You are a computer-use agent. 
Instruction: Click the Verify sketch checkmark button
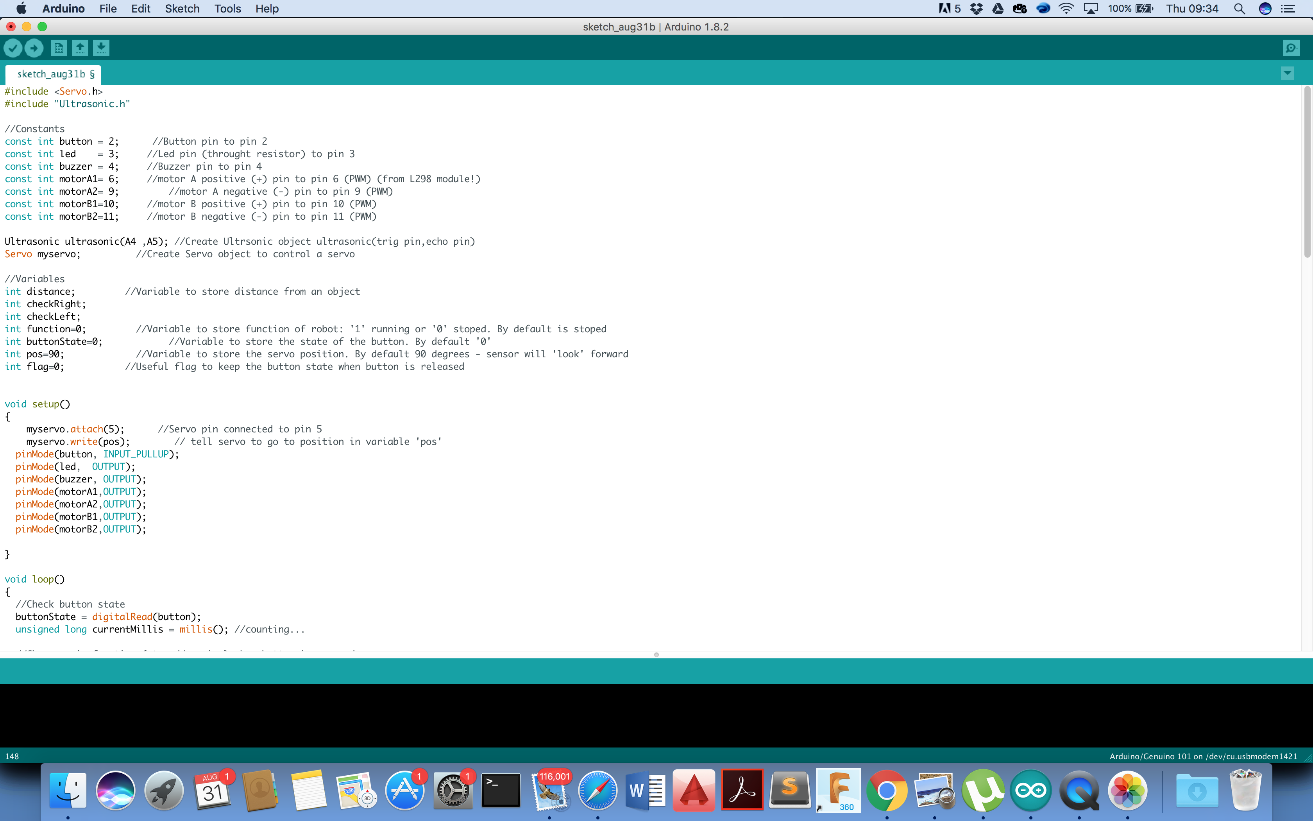pos(13,48)
